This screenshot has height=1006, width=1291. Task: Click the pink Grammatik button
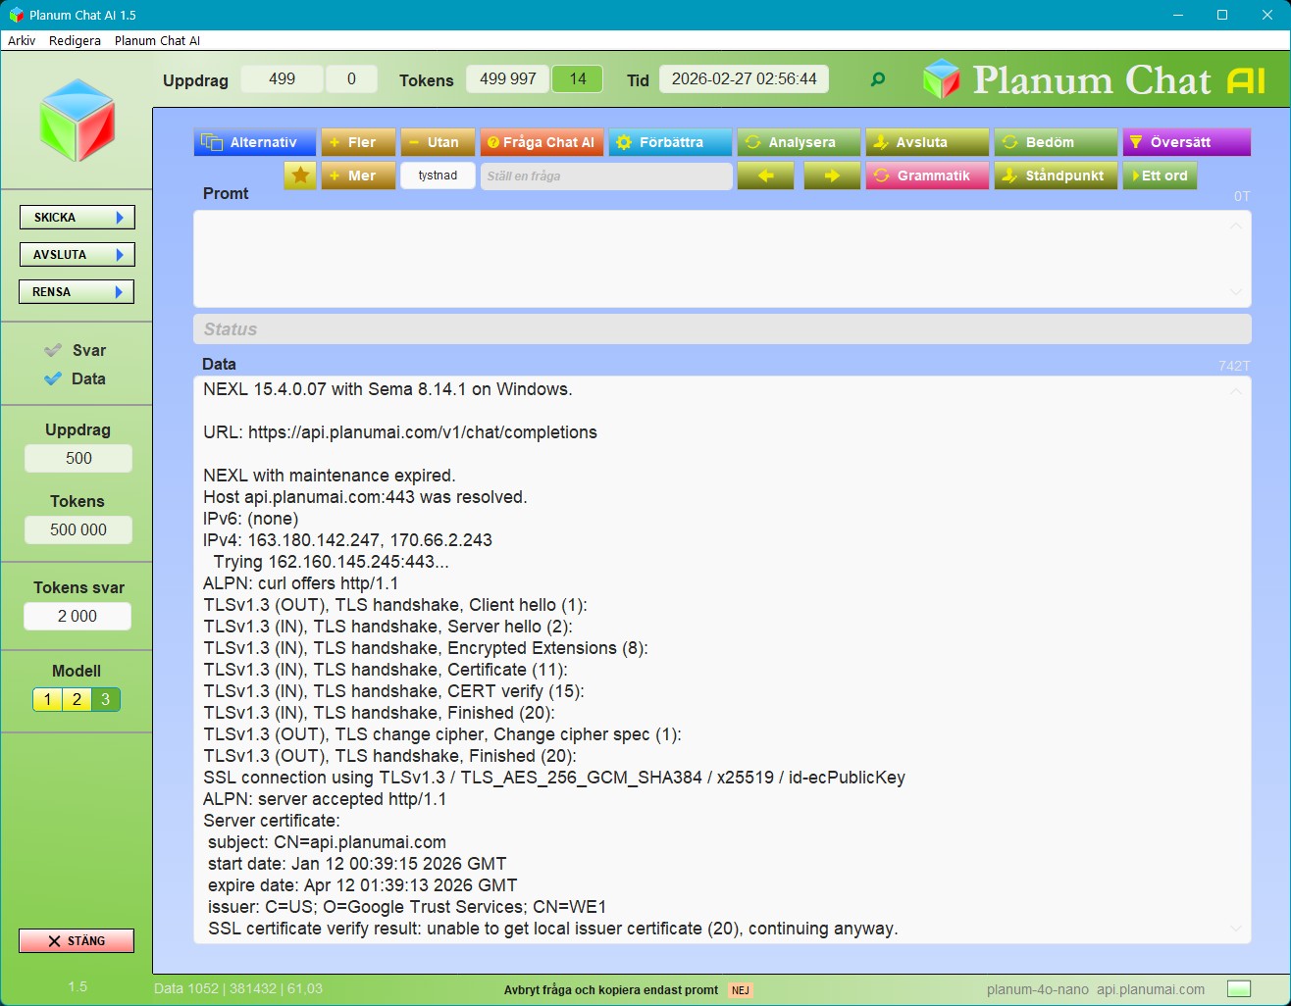point(927,176)
